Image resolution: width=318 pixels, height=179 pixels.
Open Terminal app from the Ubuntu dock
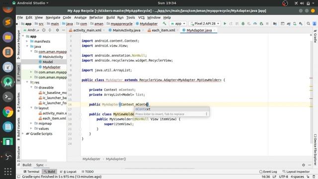pos(8,97)
